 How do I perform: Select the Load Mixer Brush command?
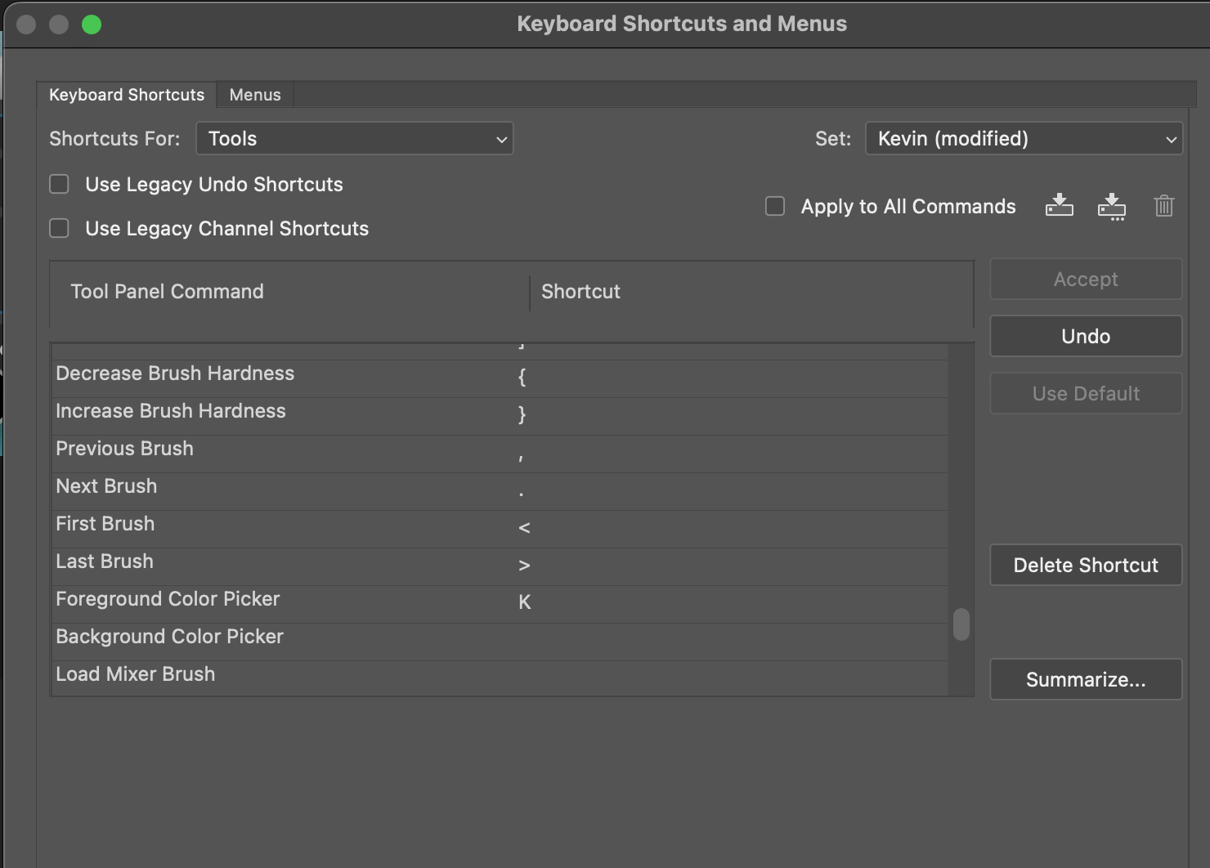coord(135,673)
